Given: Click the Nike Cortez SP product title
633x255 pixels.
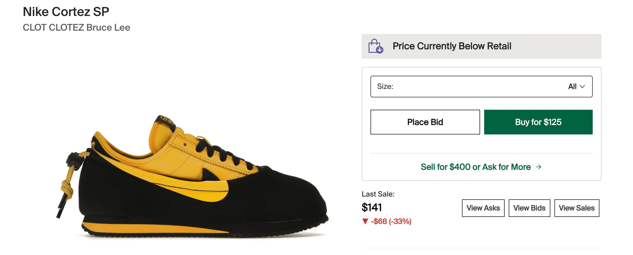Looking at the screenshot, I should point(66,12).
